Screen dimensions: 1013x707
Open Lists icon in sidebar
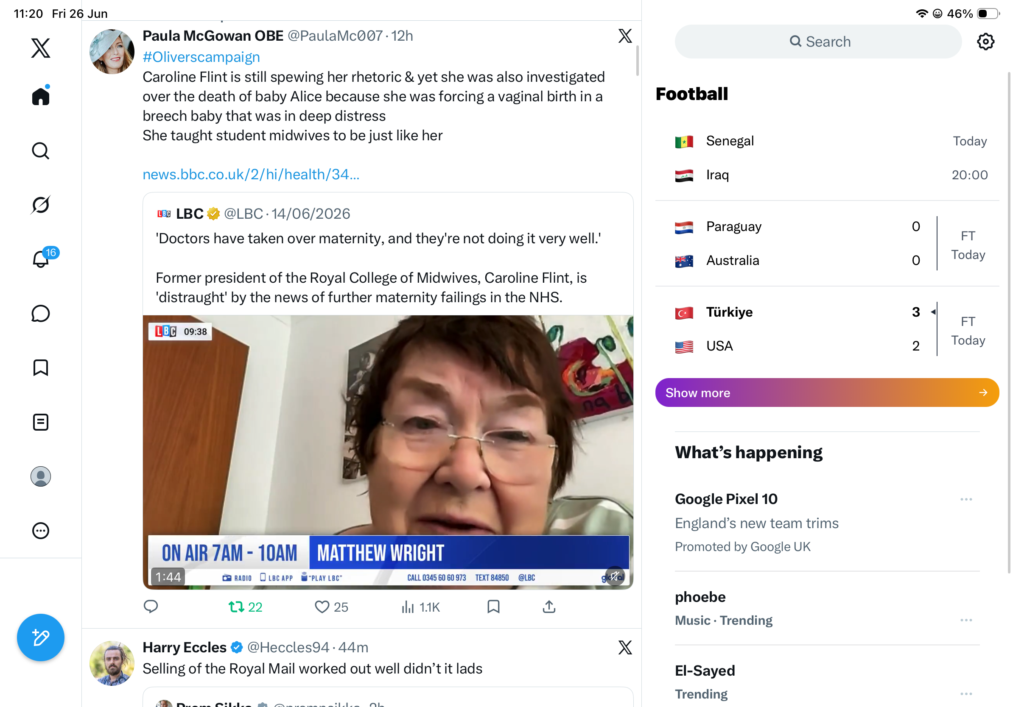coord(41,422)
